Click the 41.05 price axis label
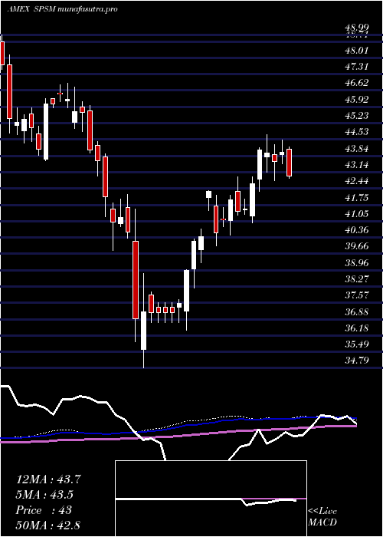 point(357,214)
